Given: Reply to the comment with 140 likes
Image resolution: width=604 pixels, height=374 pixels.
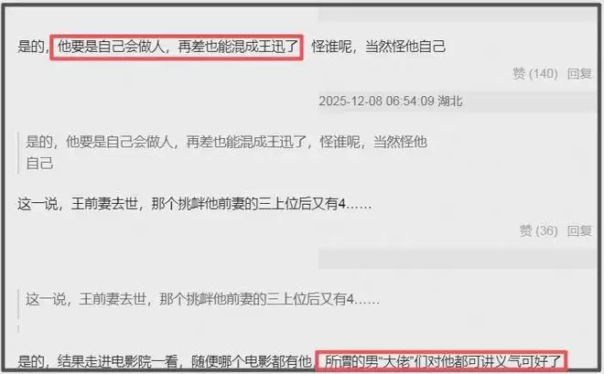Looking at the screenshot, I should point(579,73).
